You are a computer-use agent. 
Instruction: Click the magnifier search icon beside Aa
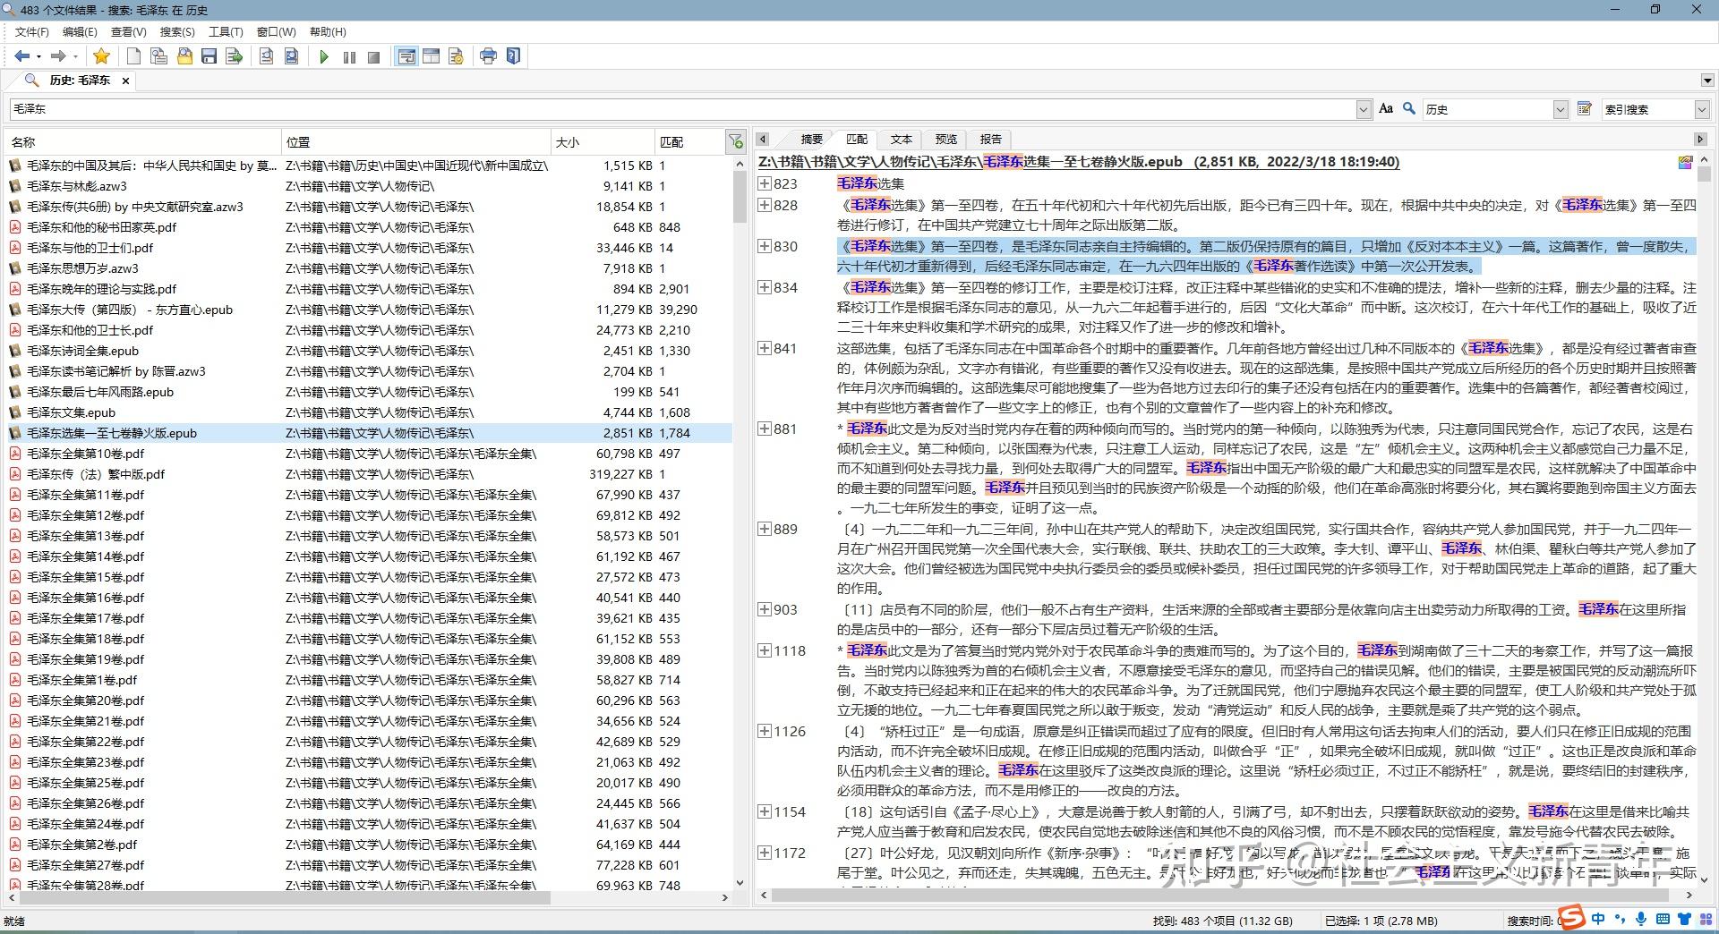(1407, 108)
